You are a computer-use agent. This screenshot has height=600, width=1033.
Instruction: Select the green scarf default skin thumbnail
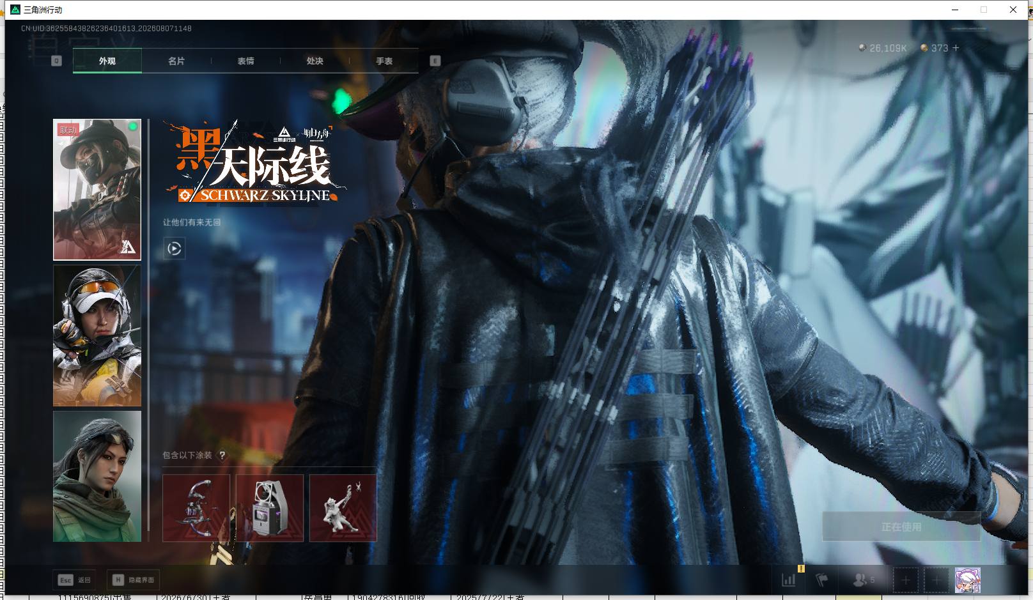click(97, 476)
